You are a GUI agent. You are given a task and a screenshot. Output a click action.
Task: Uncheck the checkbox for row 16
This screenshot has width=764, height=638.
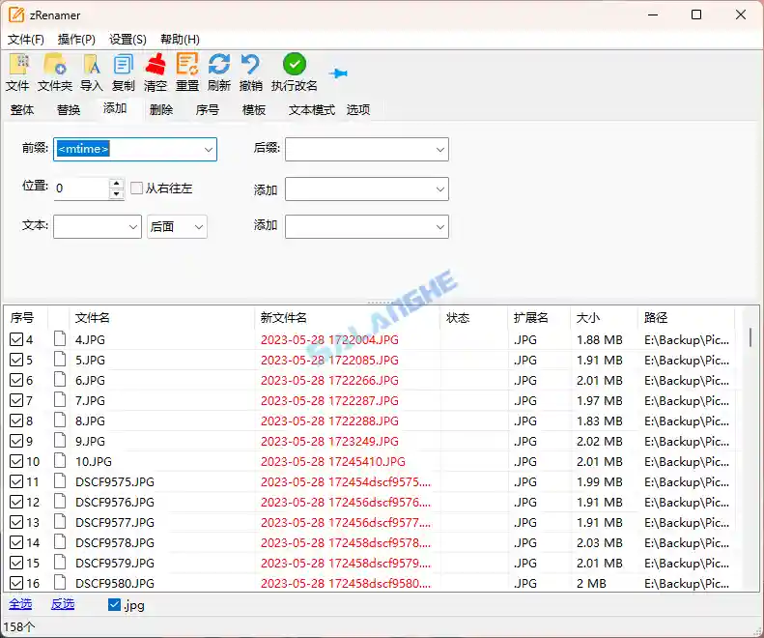click(x=16, y=583)
